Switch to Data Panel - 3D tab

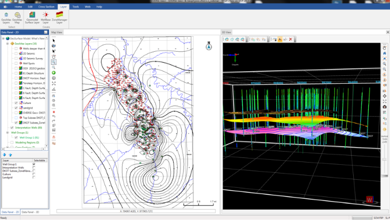pos(30,212)
